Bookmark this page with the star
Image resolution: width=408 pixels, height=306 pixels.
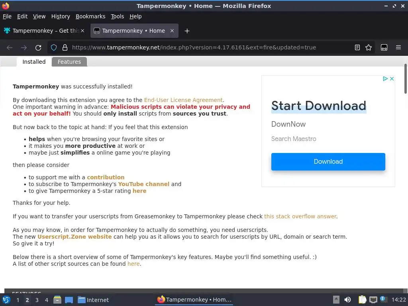pyautogui.click(x=369, y=47)
